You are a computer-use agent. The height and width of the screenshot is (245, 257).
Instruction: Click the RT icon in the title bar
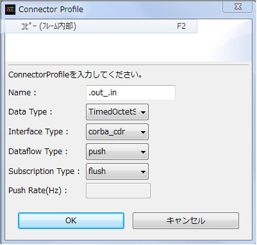coord(10,10)
